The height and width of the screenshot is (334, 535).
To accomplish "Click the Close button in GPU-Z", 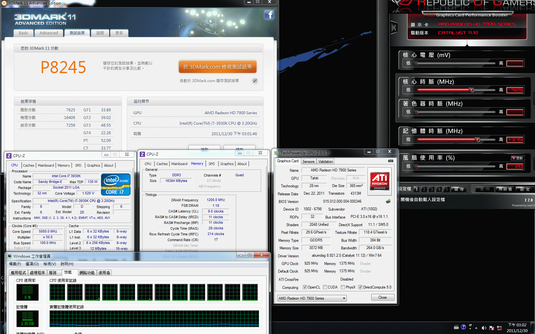I will coord(382,297).
